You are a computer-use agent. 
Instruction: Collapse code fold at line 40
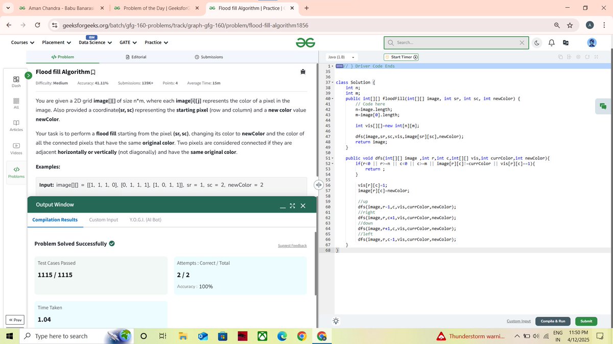point(333,98)
